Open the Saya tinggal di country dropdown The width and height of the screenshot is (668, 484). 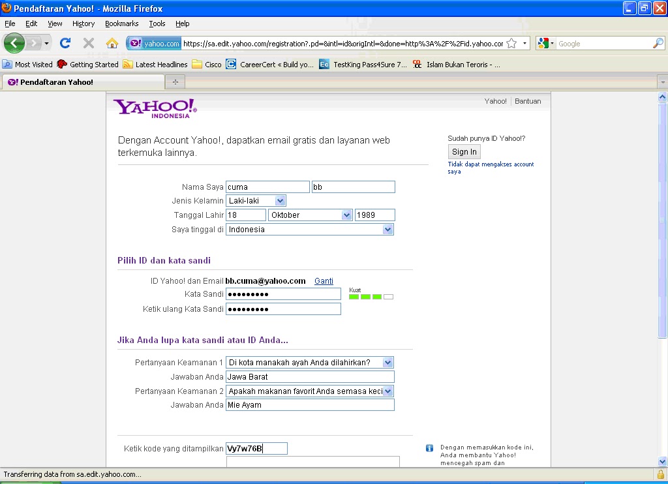click(x=310, y=230)
